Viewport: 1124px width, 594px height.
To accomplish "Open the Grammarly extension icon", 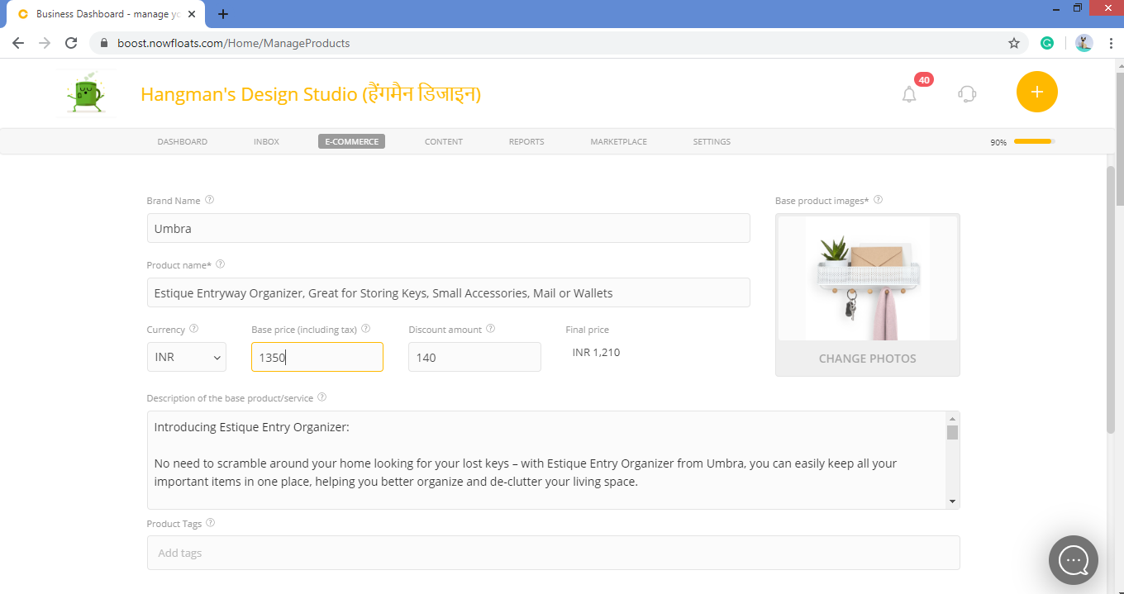I will [x=1047, y=43].
